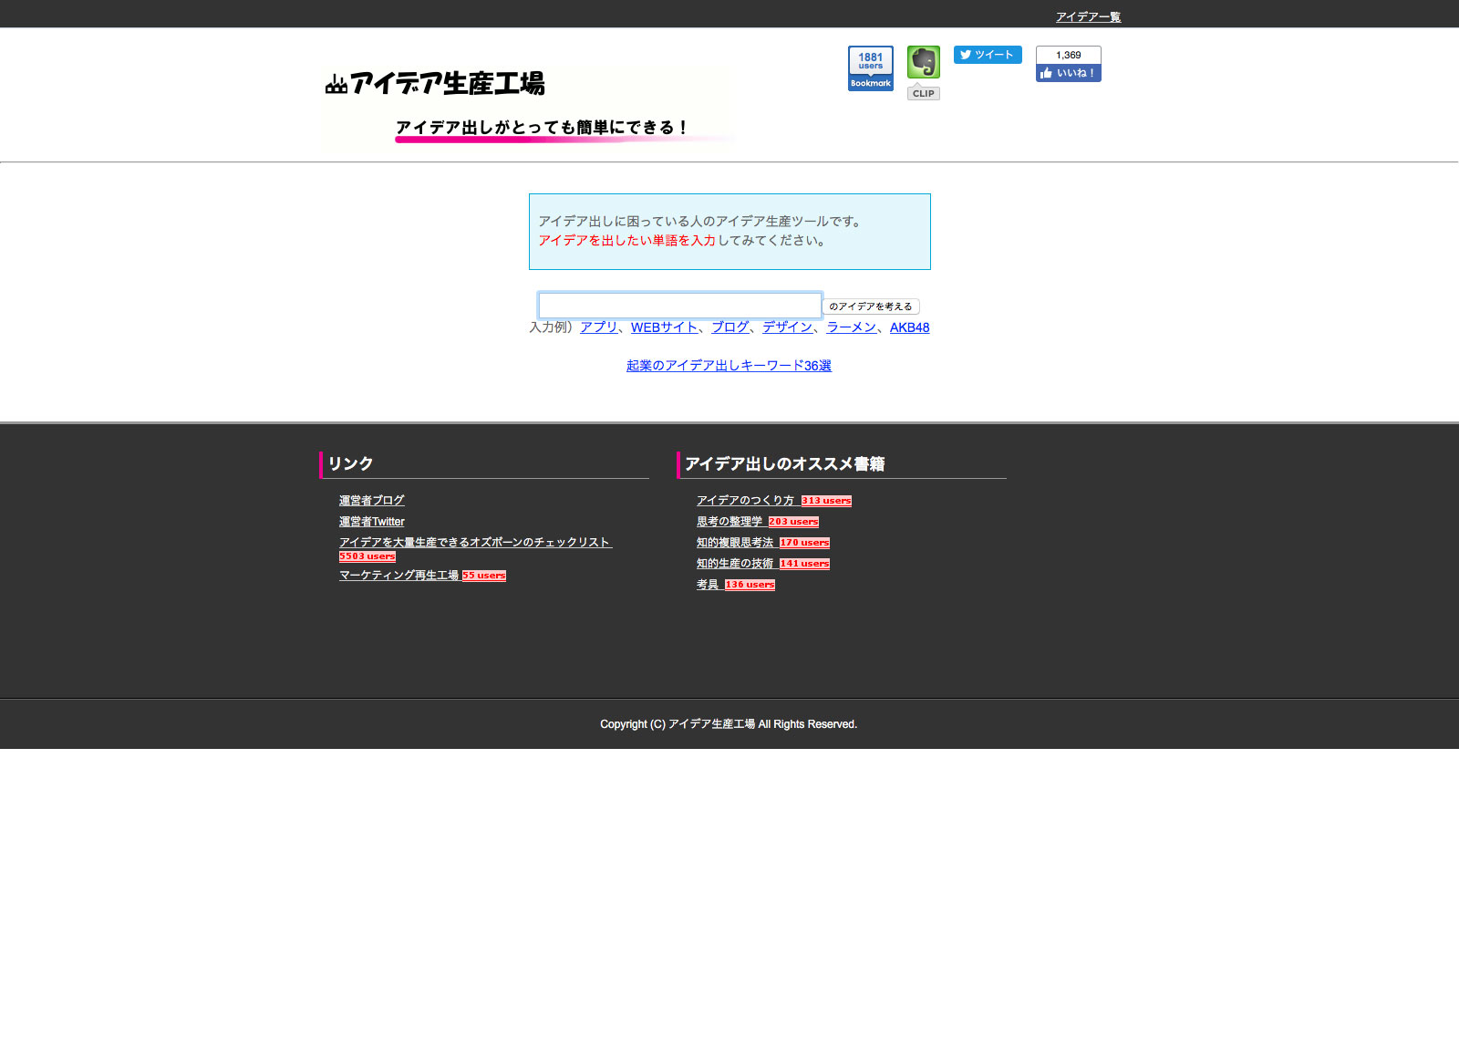Click the 55 users badge for マーケティング再生工場
Screen dimensions: 1459x1039
[483, 576]
